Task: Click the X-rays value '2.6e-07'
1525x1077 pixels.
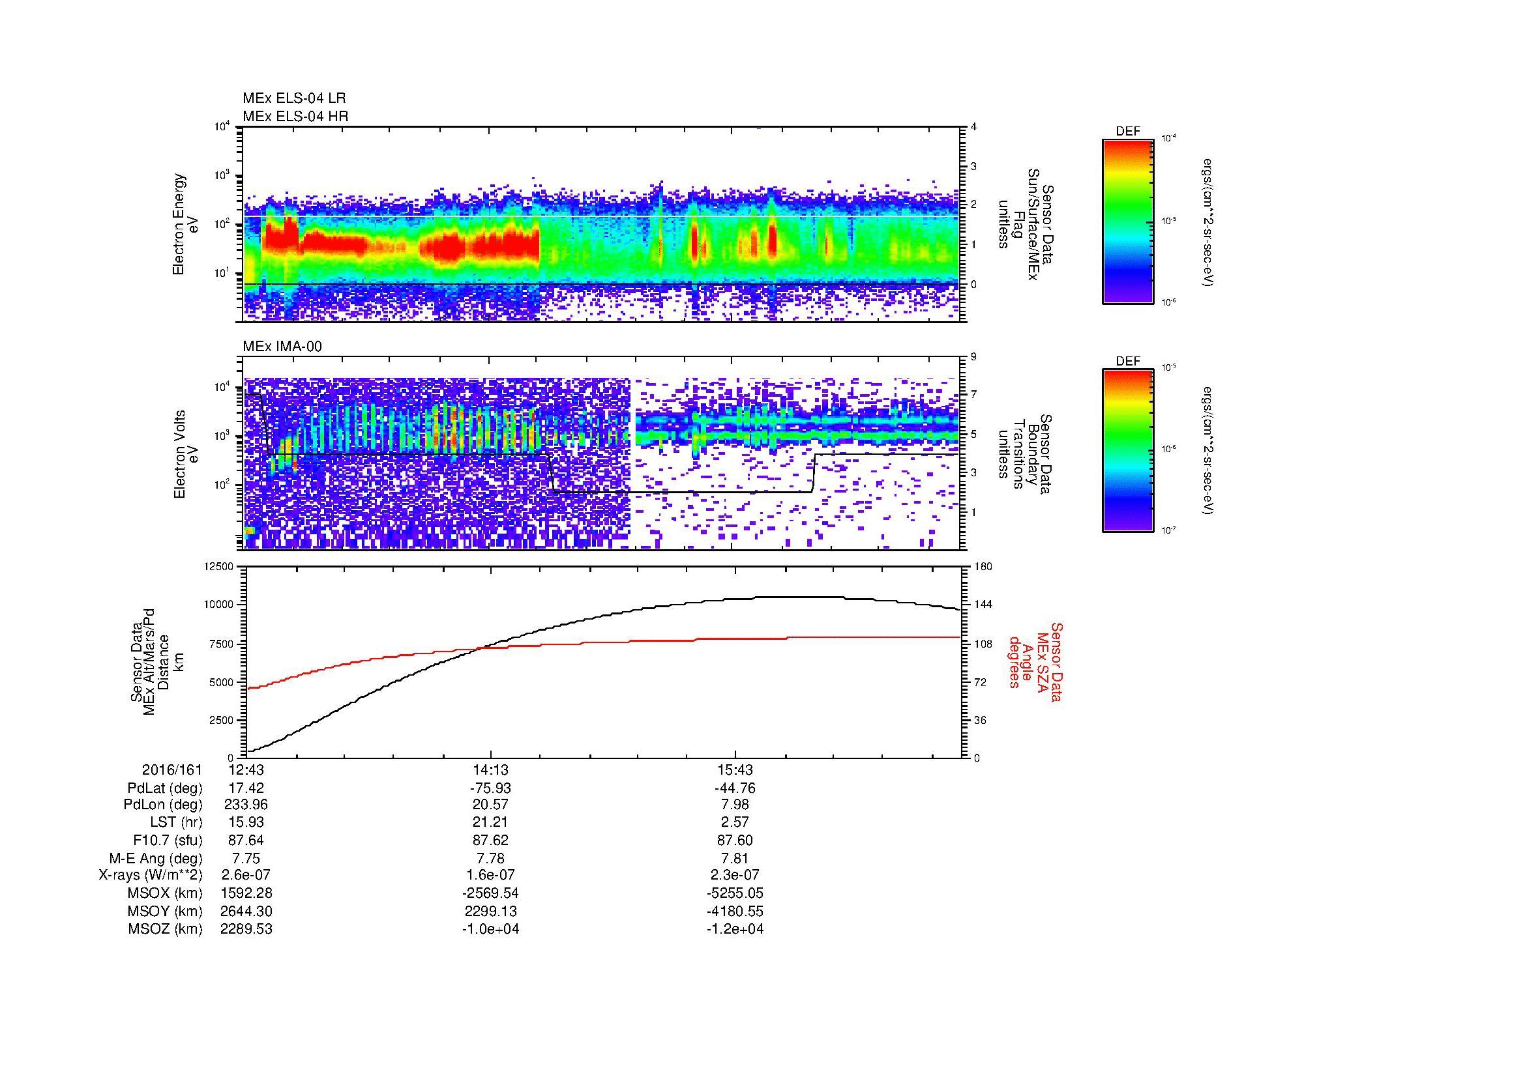Action: (x=246, y=875)
